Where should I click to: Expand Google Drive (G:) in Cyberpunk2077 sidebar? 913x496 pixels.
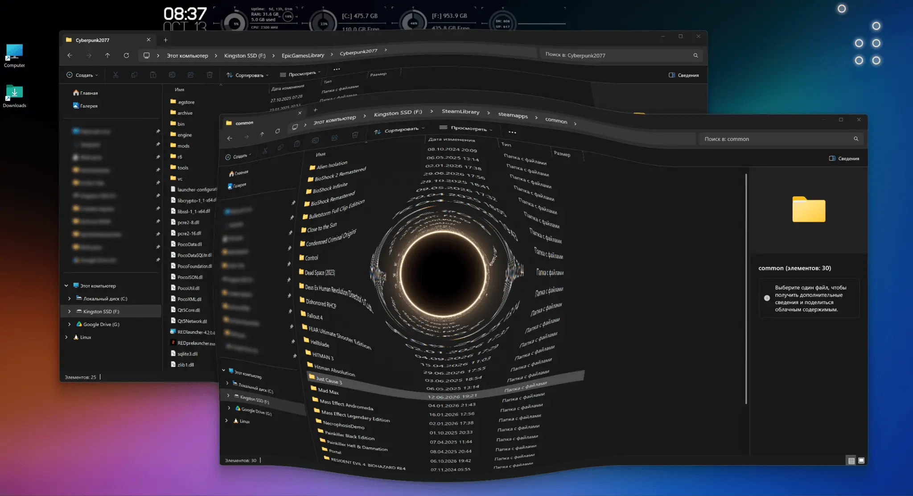(69, 324)
